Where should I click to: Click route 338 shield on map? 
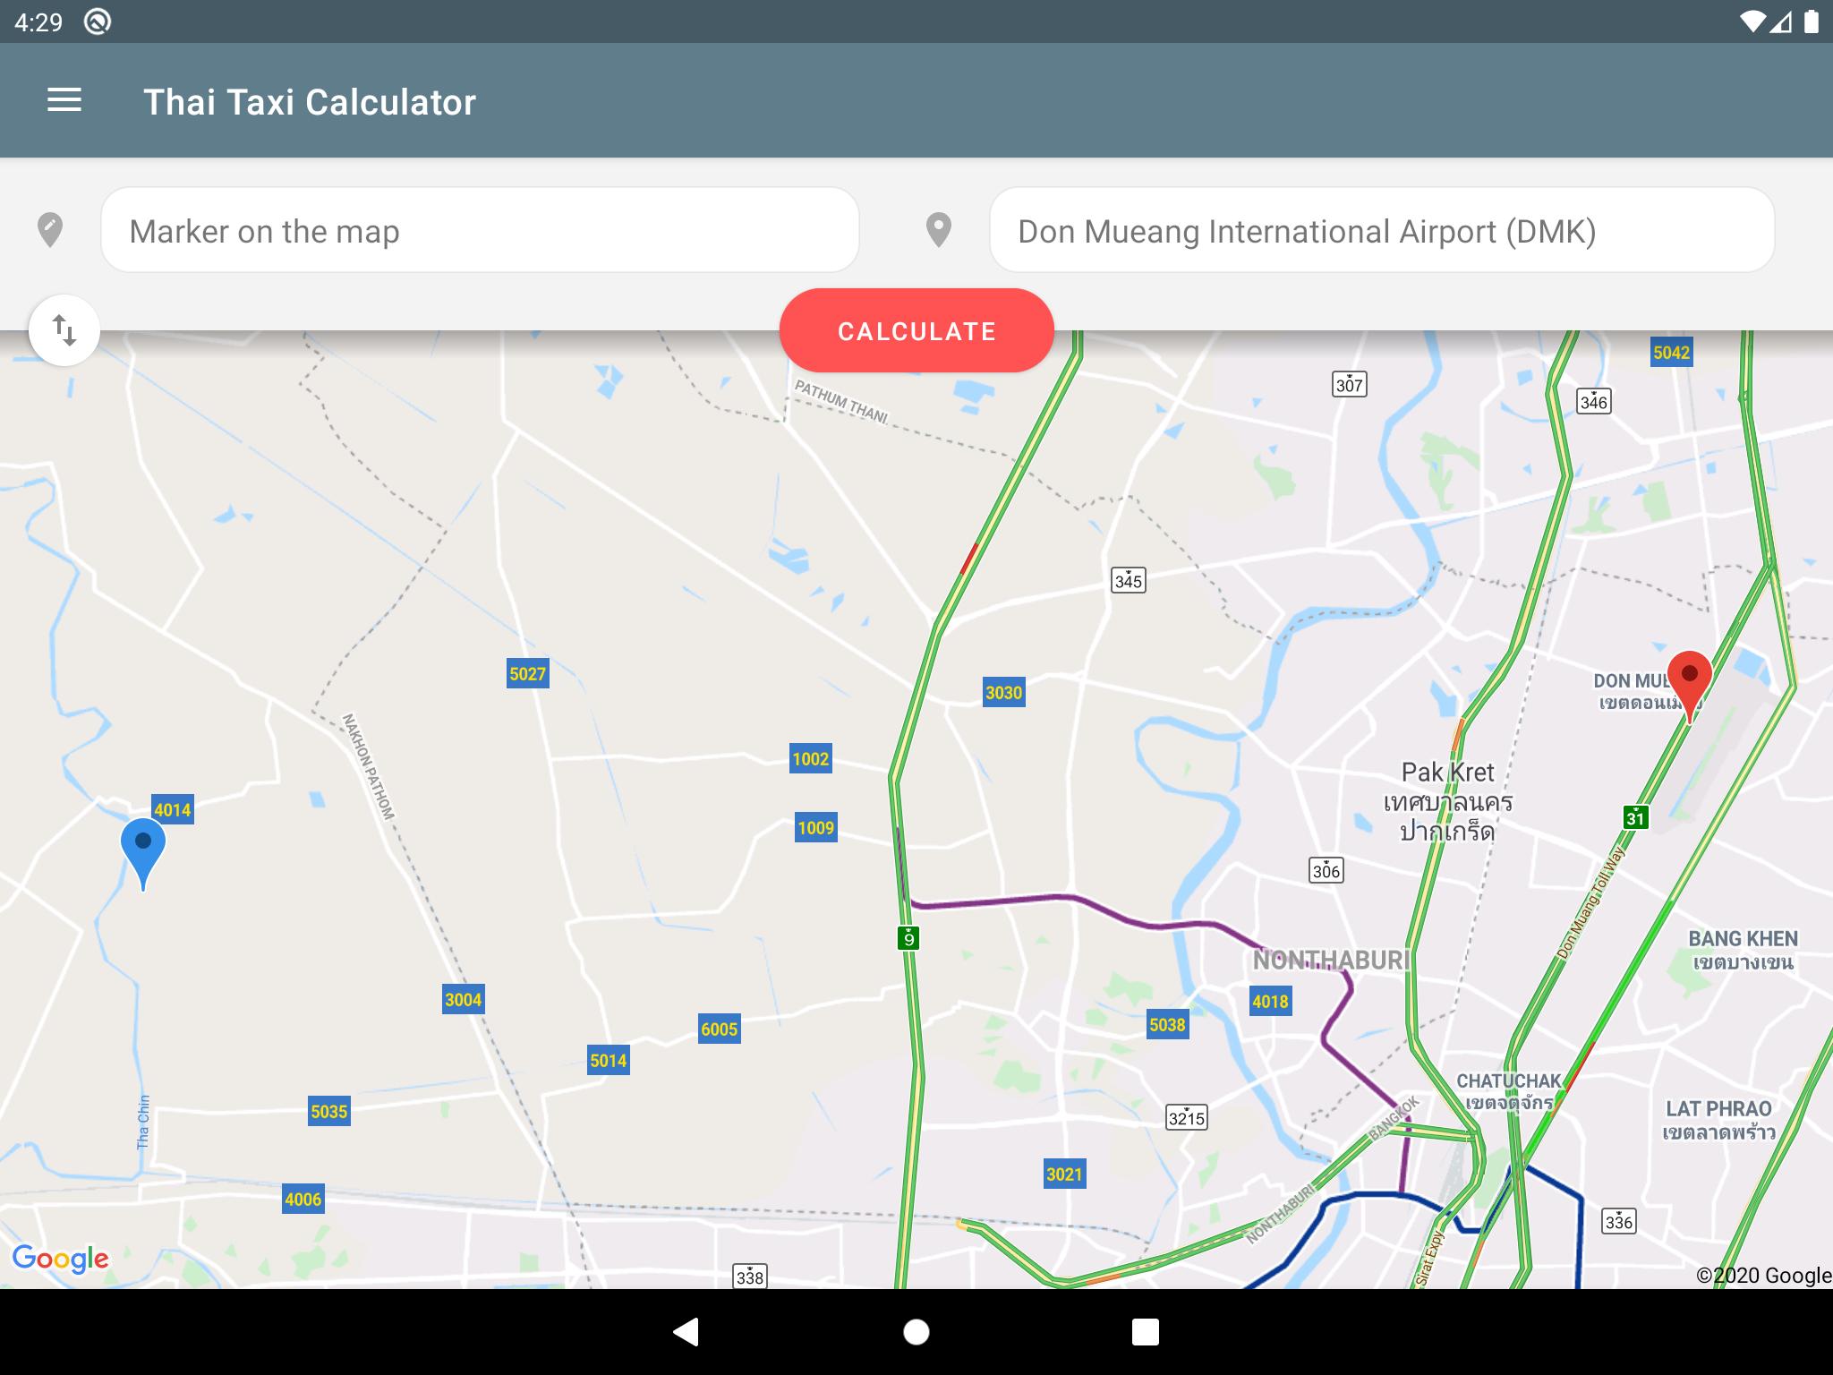point(750,1277)
